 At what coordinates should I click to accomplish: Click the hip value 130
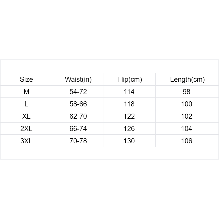point(129,141)
